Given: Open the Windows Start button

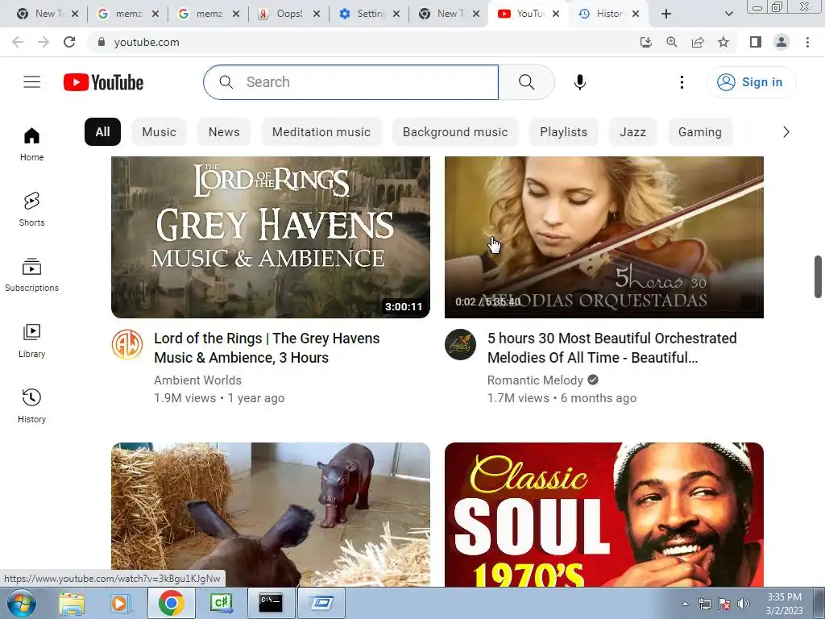Looking at the screenshot, I should (21, 603).
